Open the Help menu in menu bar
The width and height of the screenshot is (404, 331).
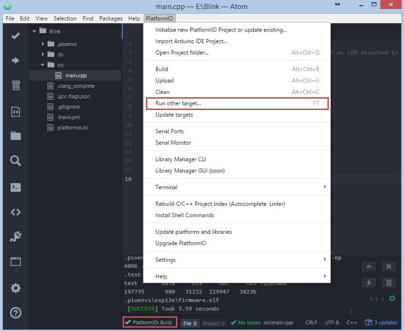[x=134, y=18]
